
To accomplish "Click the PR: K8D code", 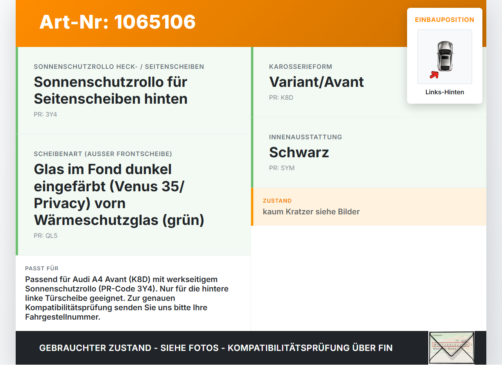I will [x=281, y=98].
